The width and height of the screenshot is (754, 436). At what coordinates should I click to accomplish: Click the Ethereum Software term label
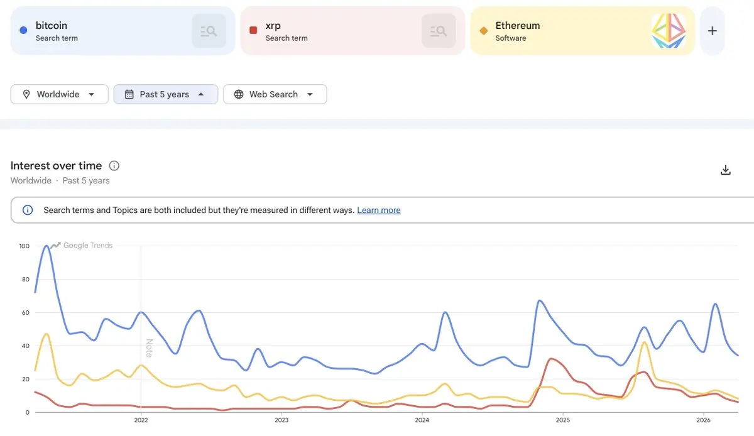point(517,26)
